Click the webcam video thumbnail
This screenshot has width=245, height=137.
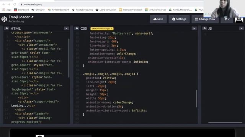[224, 8]
